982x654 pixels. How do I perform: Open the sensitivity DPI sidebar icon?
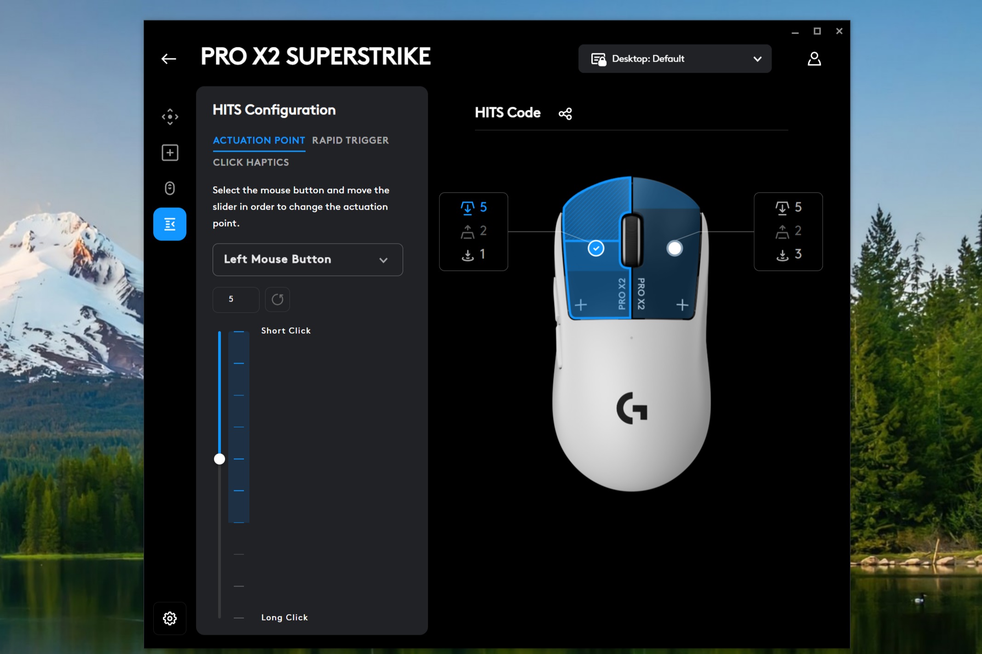click(170, 117)
